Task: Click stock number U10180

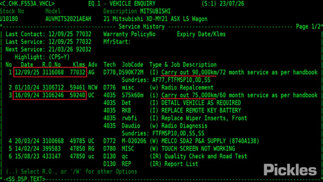Action: (x=9, y=19)
